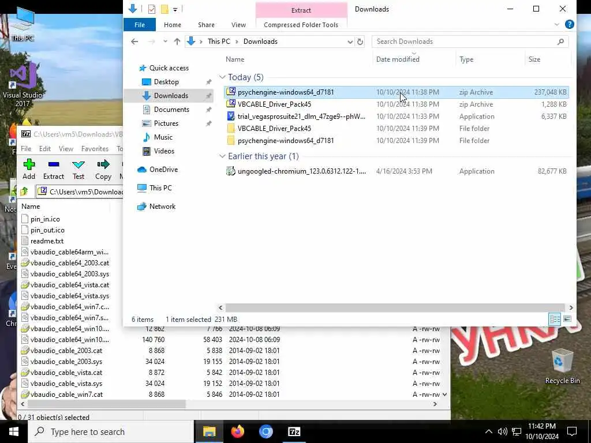Image resolution: width=591 pixels, height=443 pixels.
Task: Expand the ribbon with the chevron
Action: click(557, 24)
